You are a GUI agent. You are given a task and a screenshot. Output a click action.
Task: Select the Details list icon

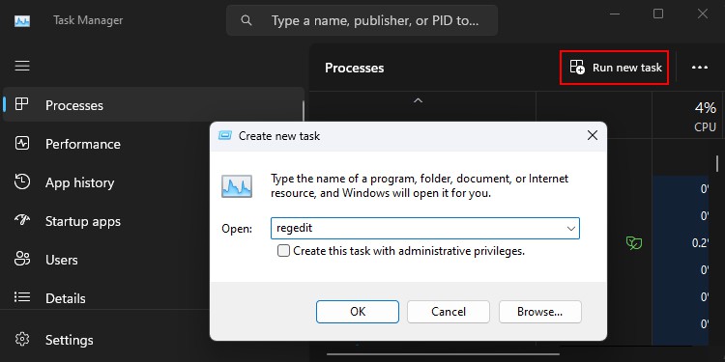click(x=21, y=297)
